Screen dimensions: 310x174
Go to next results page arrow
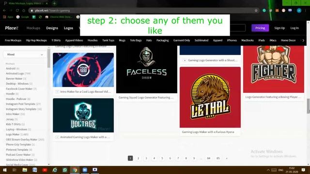click(227, 158)
